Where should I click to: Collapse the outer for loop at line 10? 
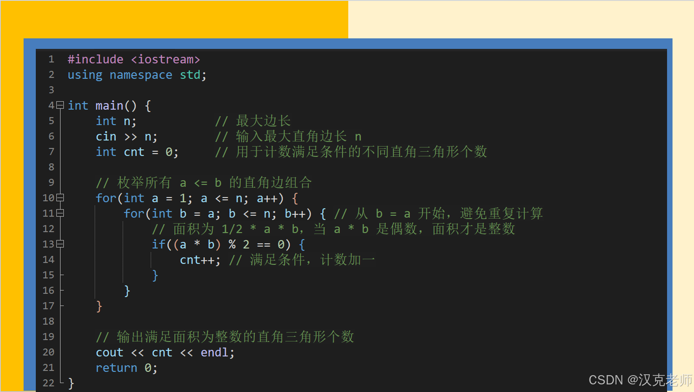59,198
